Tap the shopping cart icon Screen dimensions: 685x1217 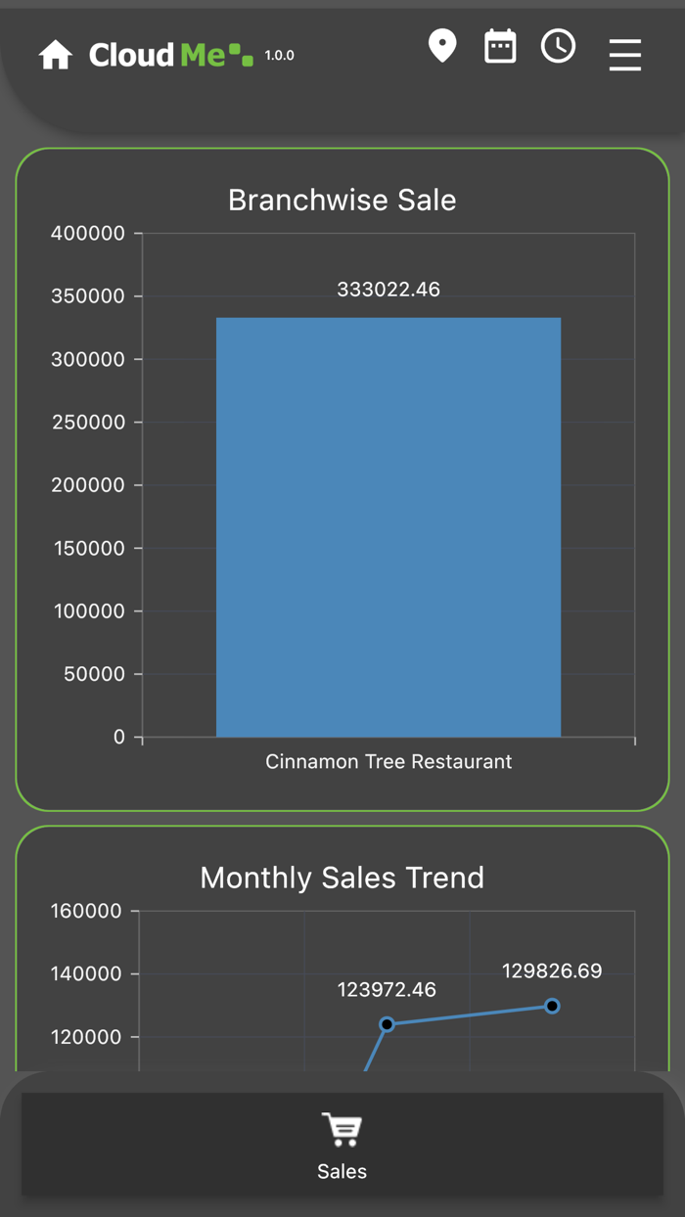(342, 1130)
